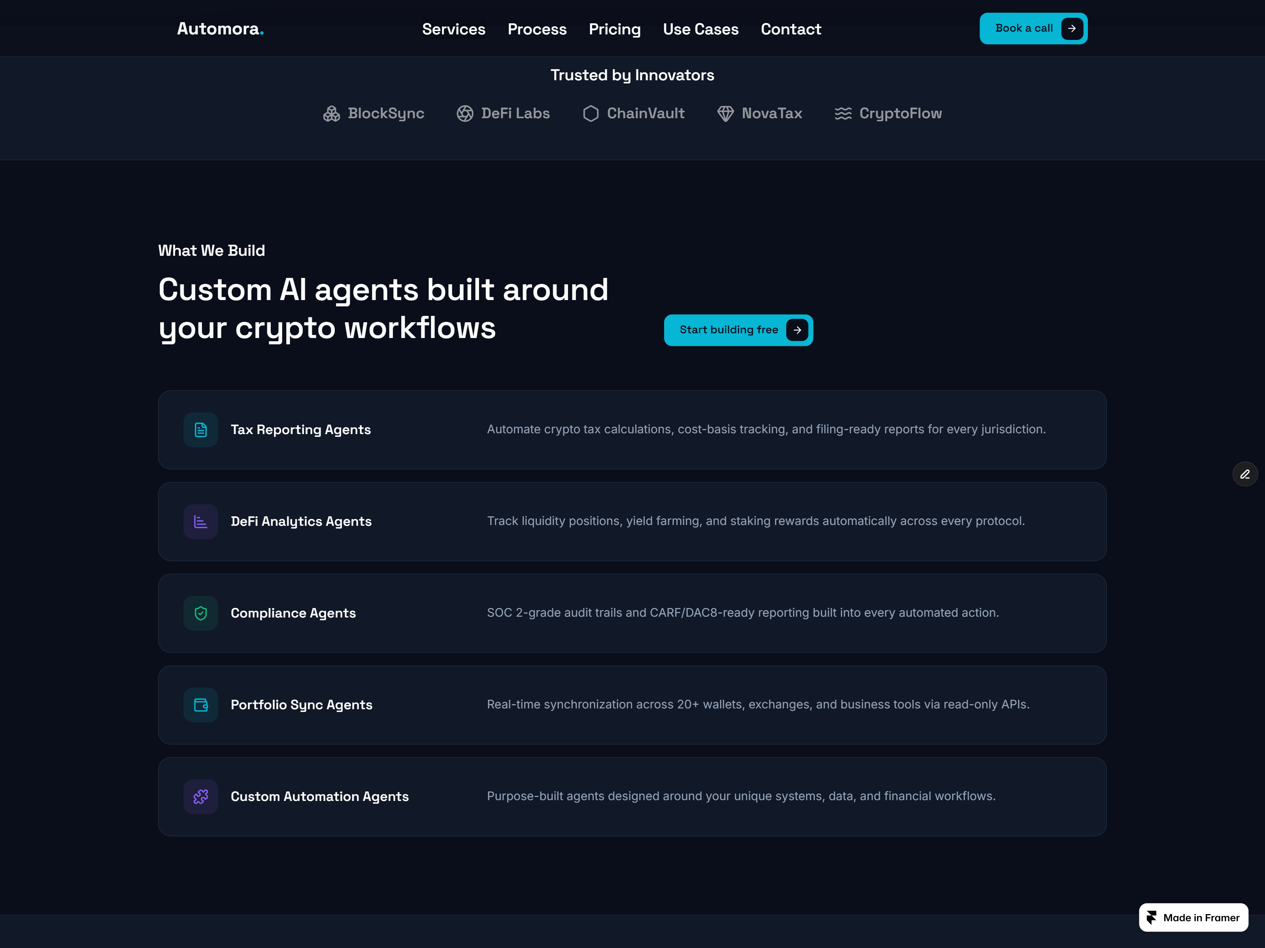
Task: Click the CryptoFlow waves icon
Action: [x=843, y=114]
